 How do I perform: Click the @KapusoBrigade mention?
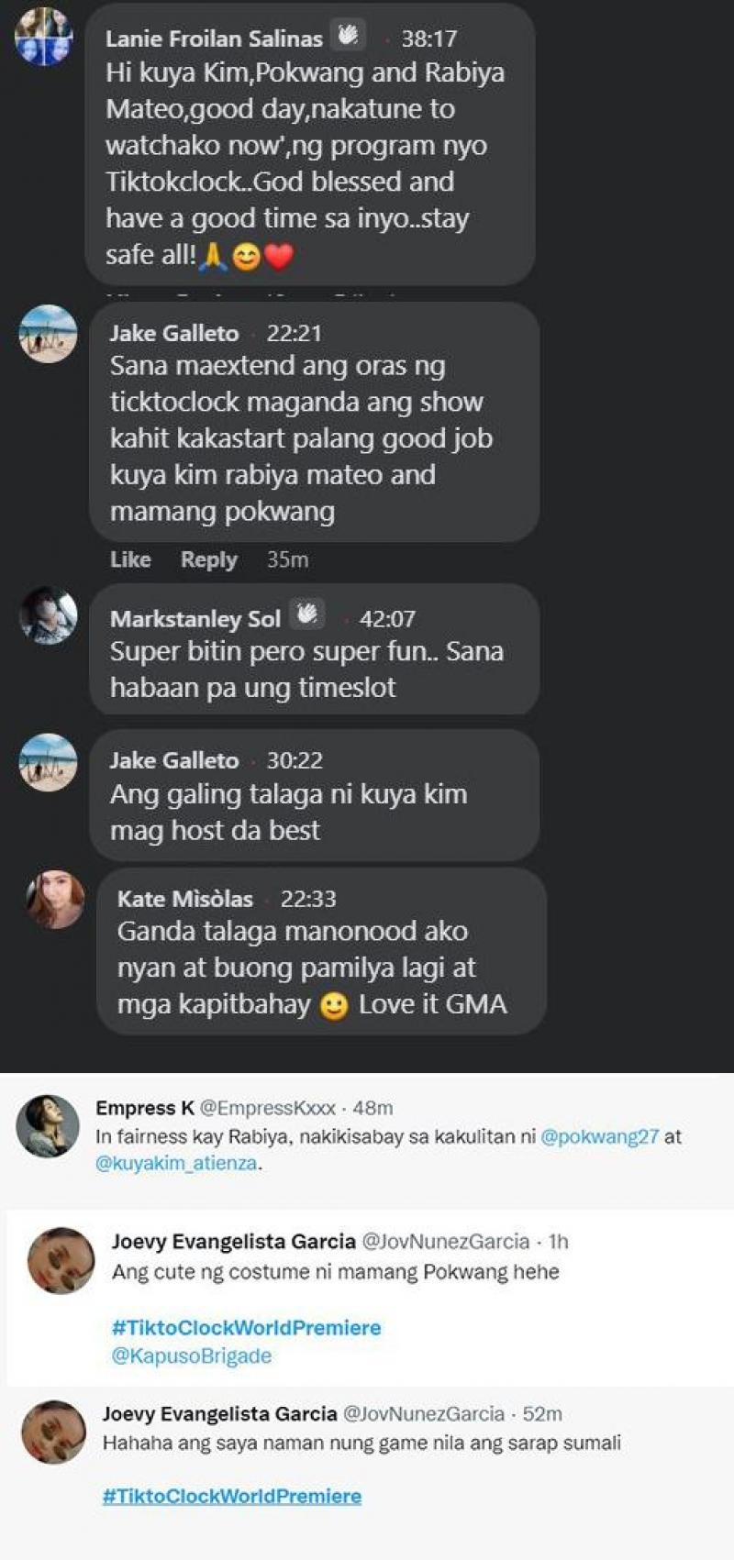pos(191,1355)
